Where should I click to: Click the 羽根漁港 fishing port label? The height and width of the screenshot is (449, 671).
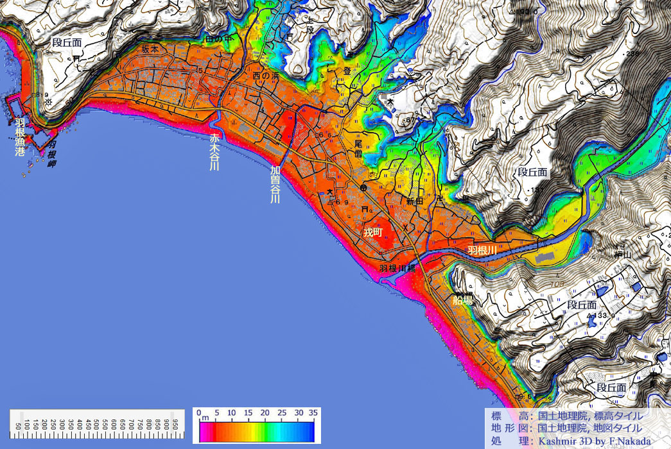click(x=20, y=137)
